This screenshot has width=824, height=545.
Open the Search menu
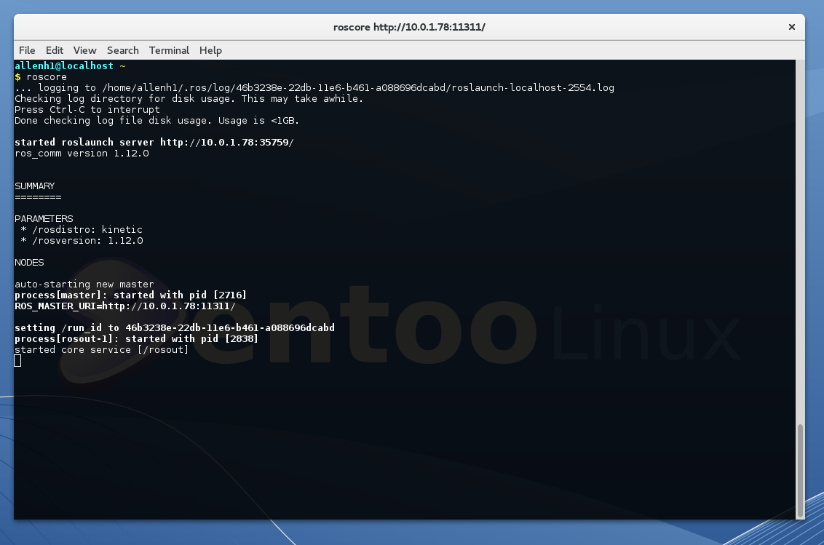click(x=122, y=50)
